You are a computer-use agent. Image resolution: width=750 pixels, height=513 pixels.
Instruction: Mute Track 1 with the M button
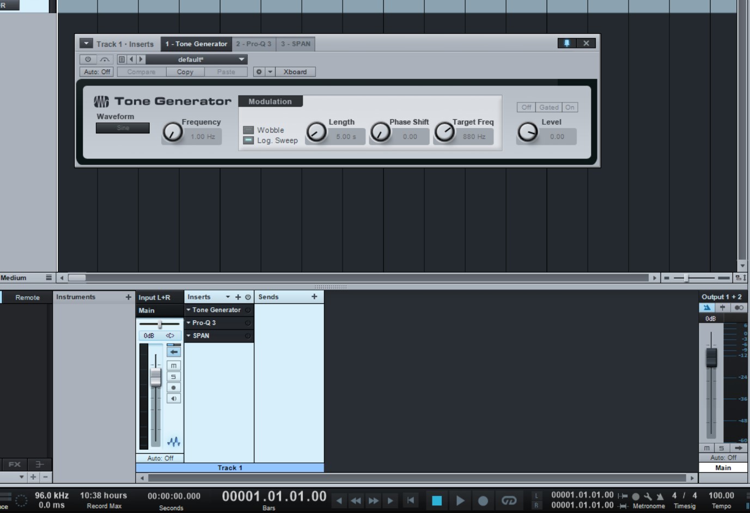(173, 366)
